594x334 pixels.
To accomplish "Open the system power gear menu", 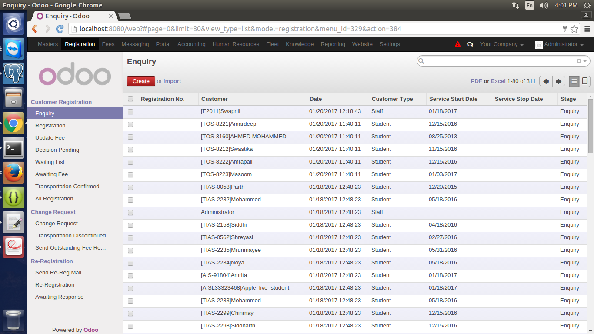I will coord(587,5).
